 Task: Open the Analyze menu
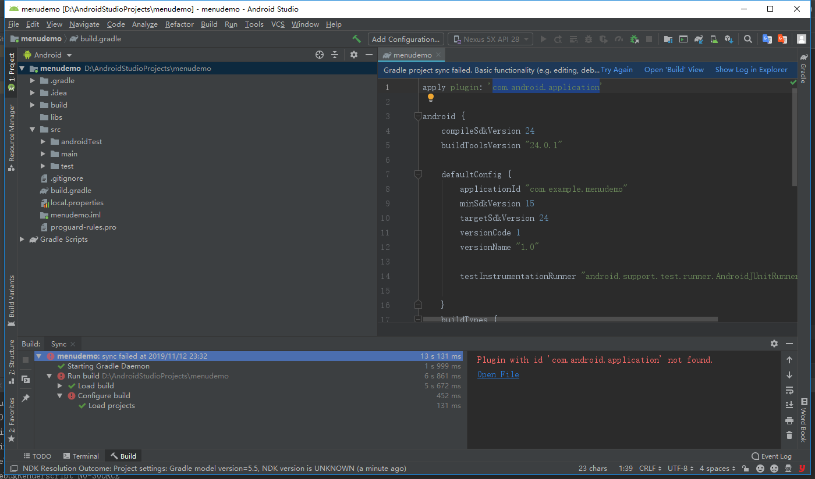pyautogui.click(x=145, y=24)
